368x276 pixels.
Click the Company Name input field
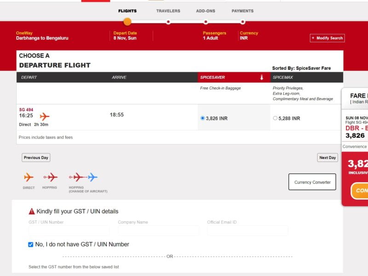click(158, 230)
